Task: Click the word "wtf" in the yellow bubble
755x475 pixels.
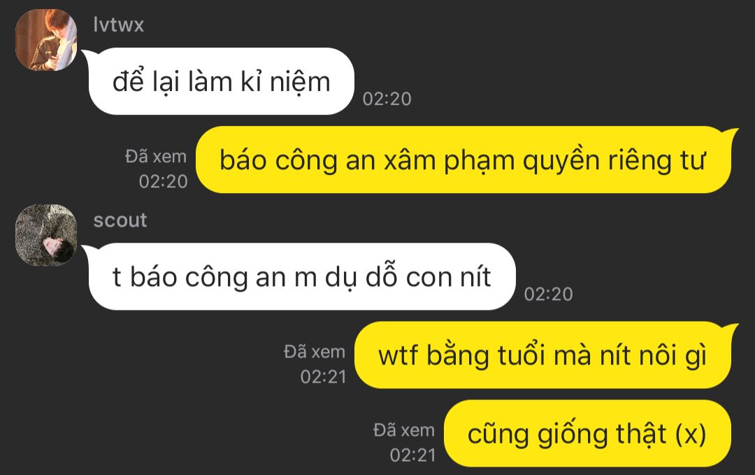Action: 398,356
